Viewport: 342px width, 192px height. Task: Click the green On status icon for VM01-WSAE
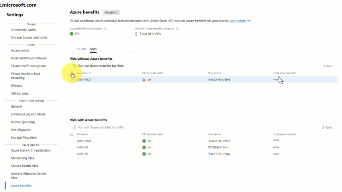coord(144,141)
